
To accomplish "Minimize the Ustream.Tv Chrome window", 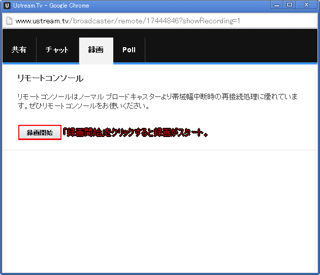I will (277, 5).
